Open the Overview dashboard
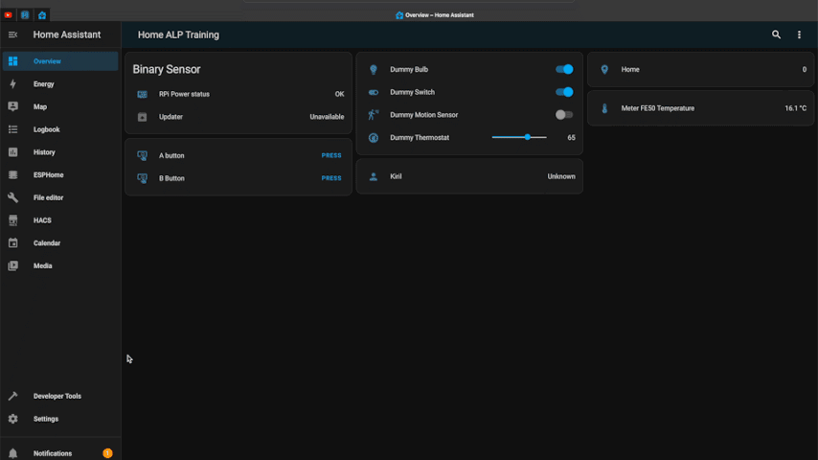 (60, 61)
